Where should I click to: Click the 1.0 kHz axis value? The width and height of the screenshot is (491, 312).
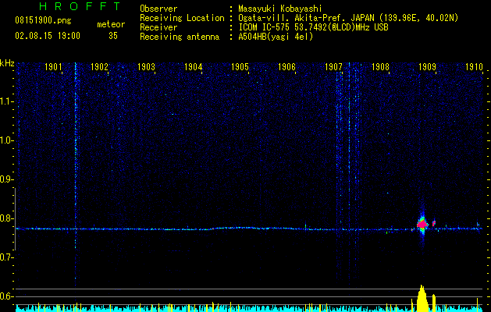[x=7, y=140]
